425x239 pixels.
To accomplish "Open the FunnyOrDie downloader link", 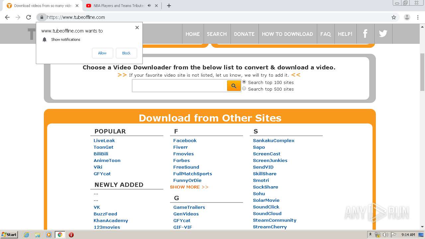I will [187, 180].
